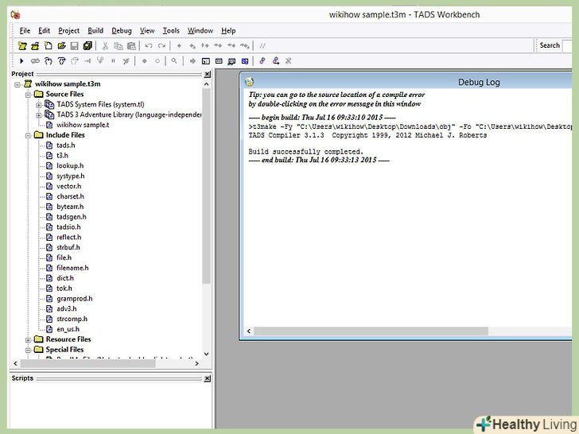Image resolution: width=579 pixels, height=434 pixels.
Task: Select wikihow sample.t source file
Action: pos(83,125)
